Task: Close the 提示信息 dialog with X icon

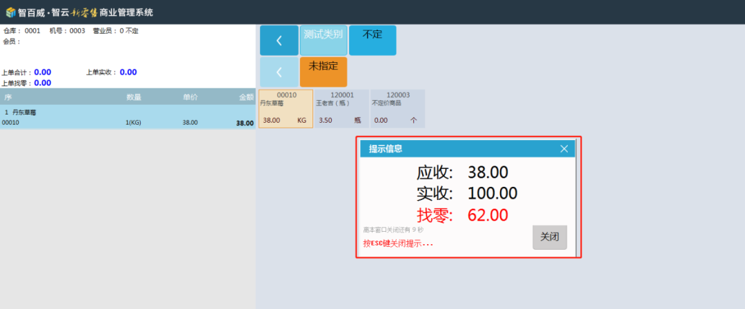Action: [x=564, y=148]
